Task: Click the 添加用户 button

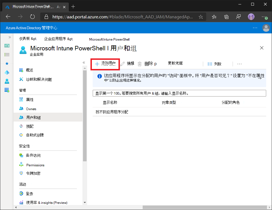Action: (x=105, y=64)
